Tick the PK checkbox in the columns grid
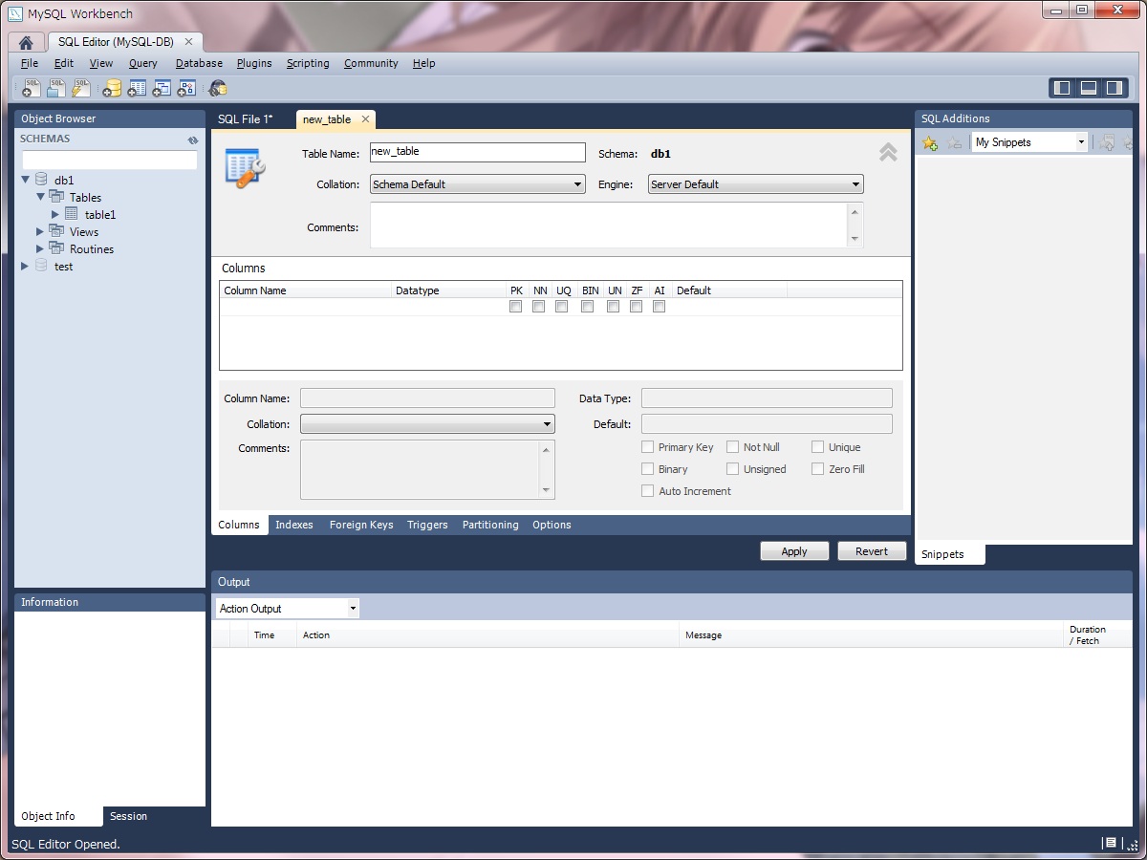Screen dimensions: 1147x860 (x=515, y=307)
